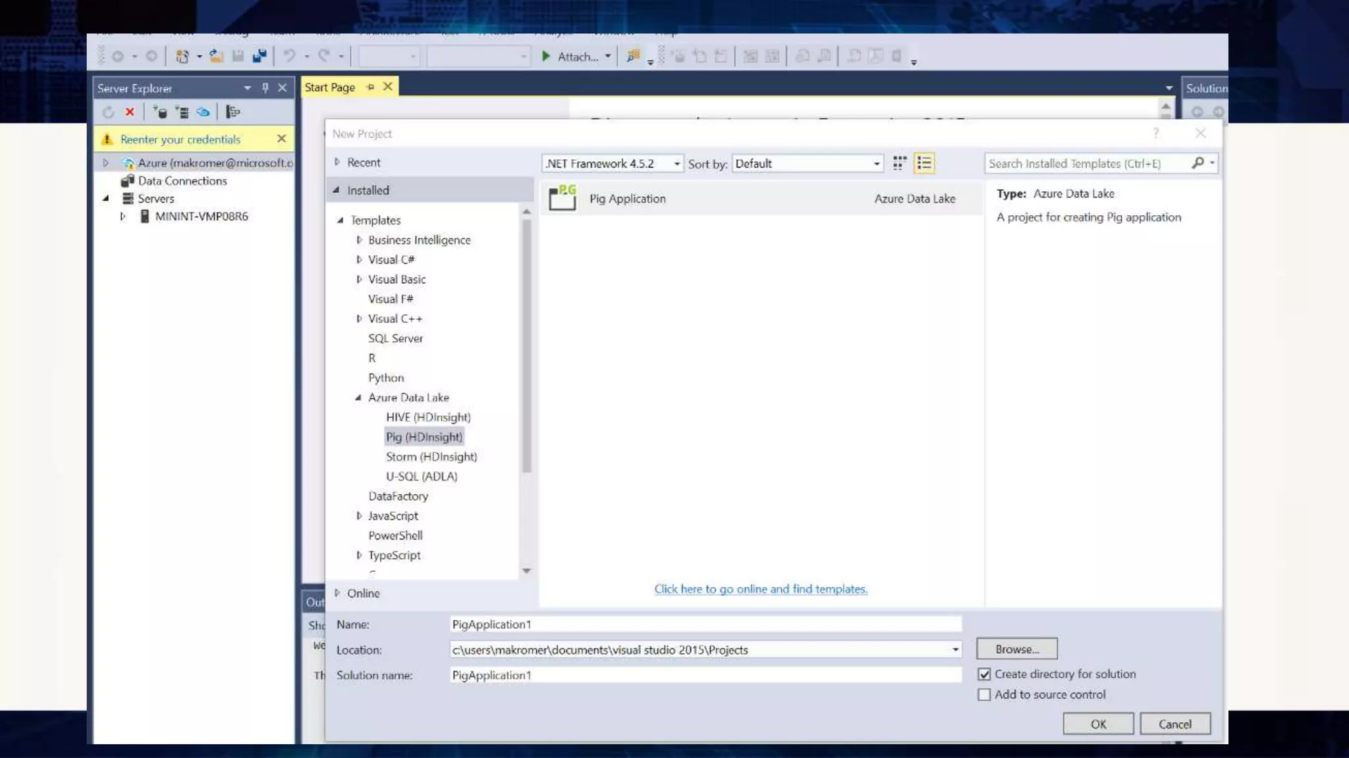
Task: Click the green Attach play button
Action: pos(546,57)
